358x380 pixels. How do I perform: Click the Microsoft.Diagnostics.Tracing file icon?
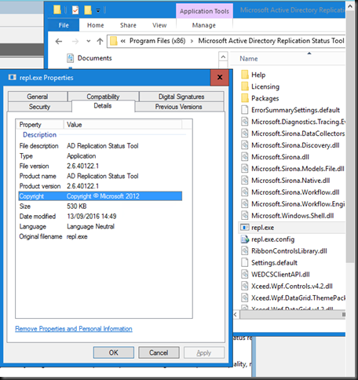pos(245,122)
